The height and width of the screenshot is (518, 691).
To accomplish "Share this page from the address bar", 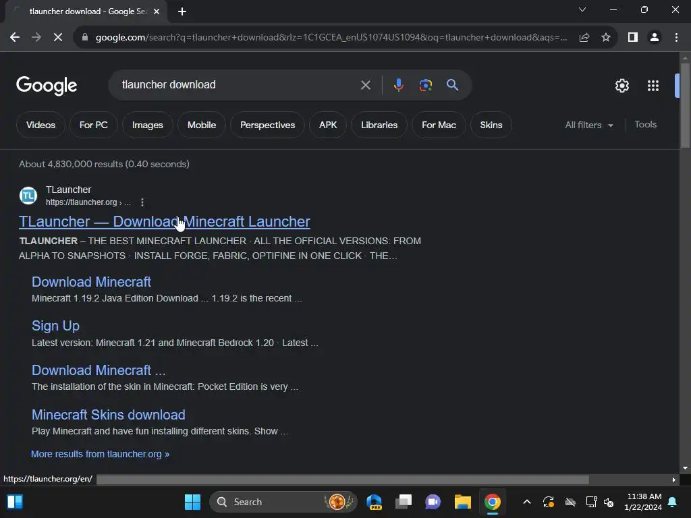I will [x=584, y=38].
